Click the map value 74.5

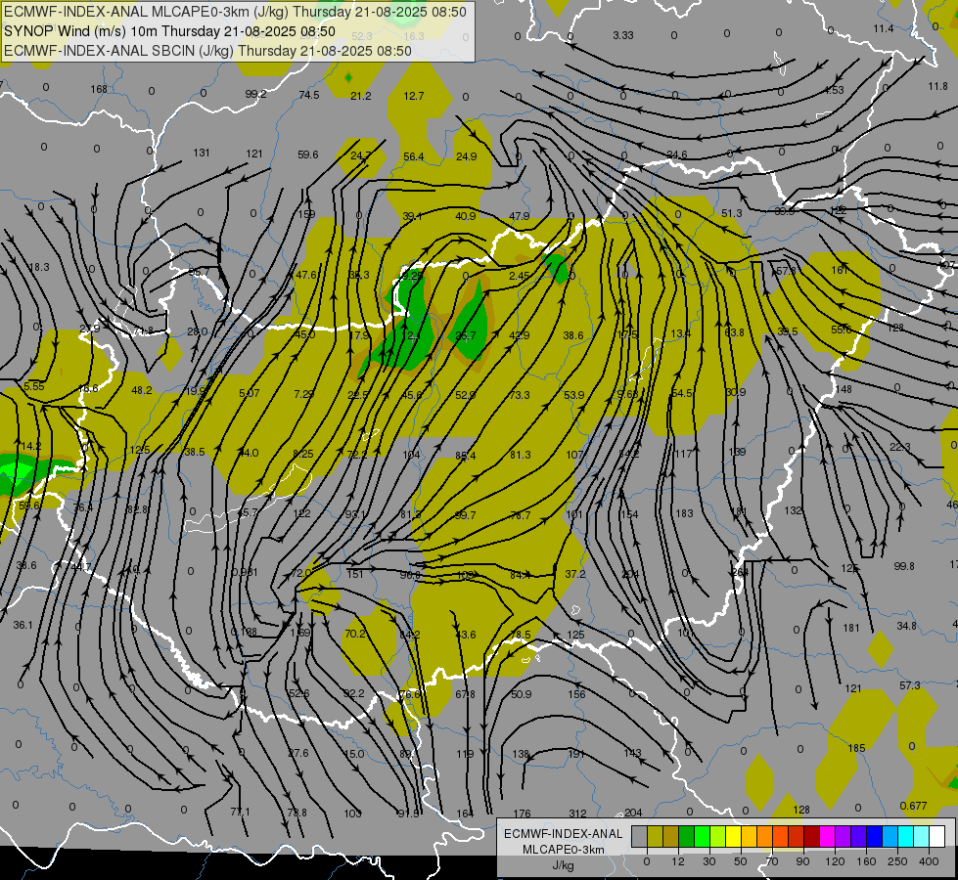tap(309, 95)
